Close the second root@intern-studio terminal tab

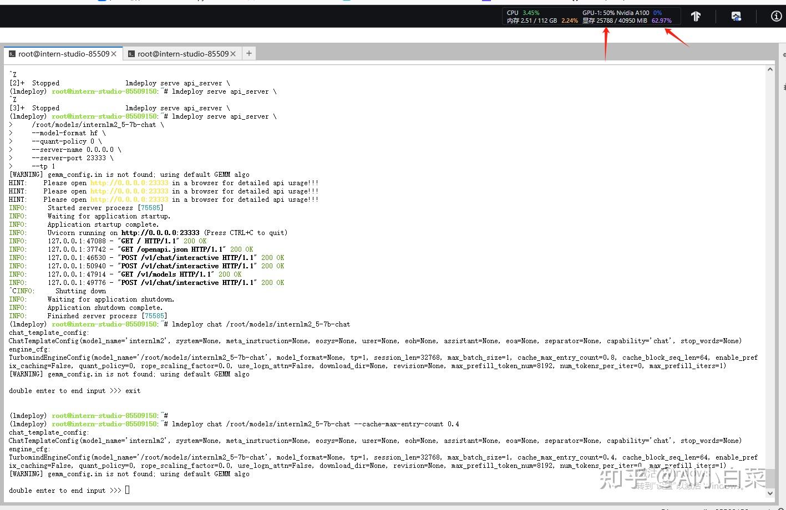point(233,54)
